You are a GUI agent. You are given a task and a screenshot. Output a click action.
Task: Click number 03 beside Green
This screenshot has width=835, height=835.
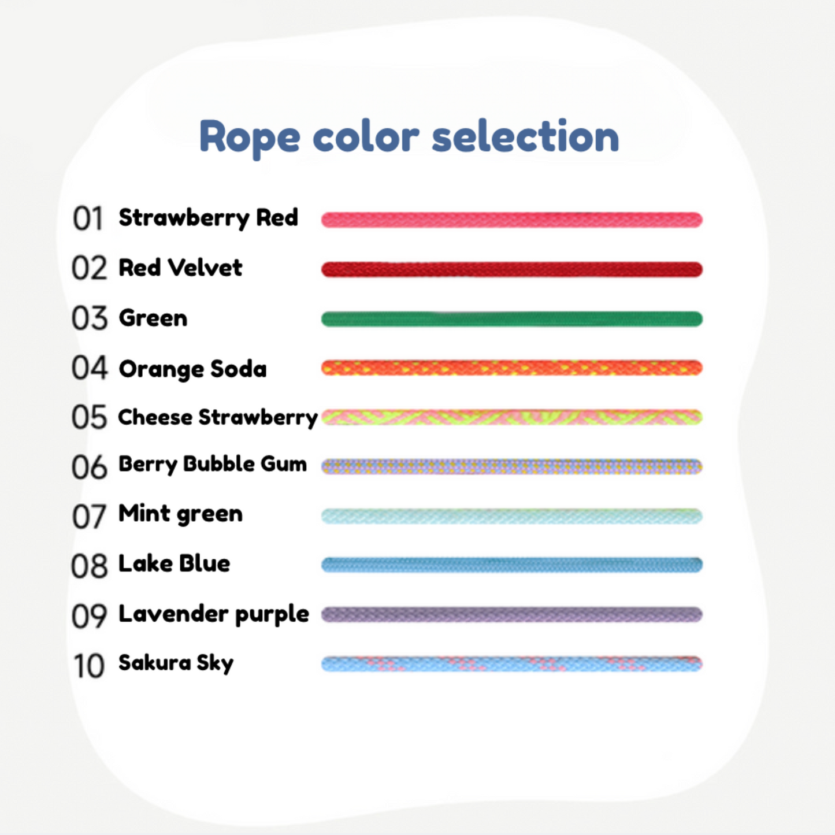(x=89, y=318)
